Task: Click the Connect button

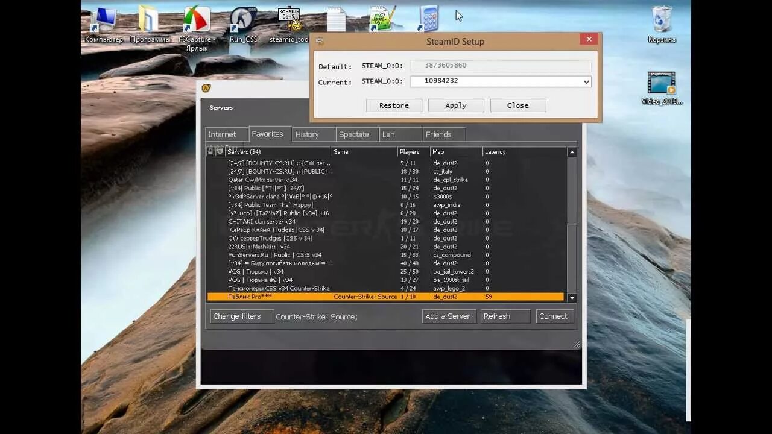Action: coord(554,316)
